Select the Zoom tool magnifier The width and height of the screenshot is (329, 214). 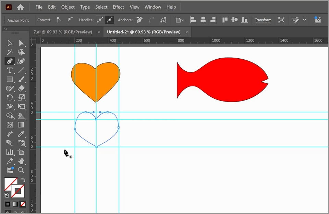pyautogui.click(x=21, y=170)
